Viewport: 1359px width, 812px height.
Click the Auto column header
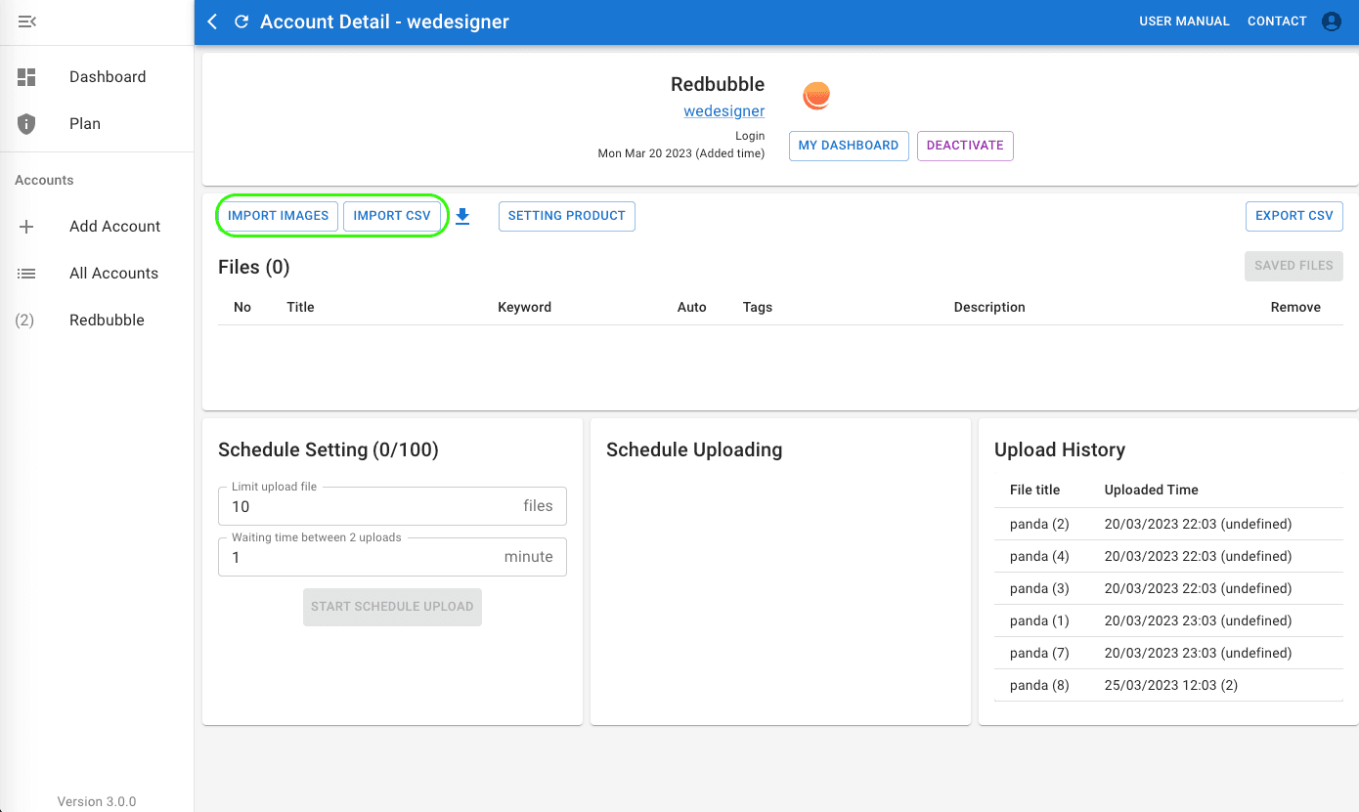coord(691,307)
